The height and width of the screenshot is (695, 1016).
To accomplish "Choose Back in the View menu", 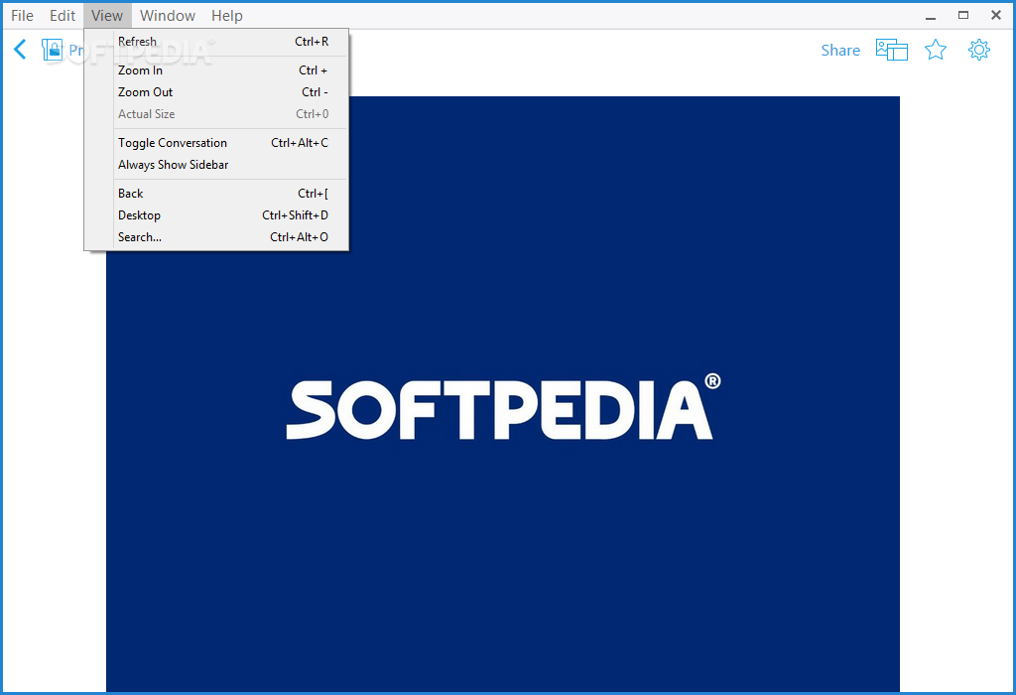I will pos(216,194).
